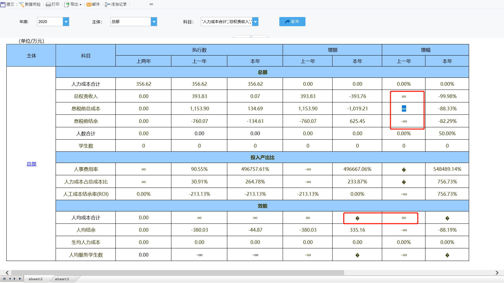
Task: Click 邮件 toolbar label
Action: [96, 4]
